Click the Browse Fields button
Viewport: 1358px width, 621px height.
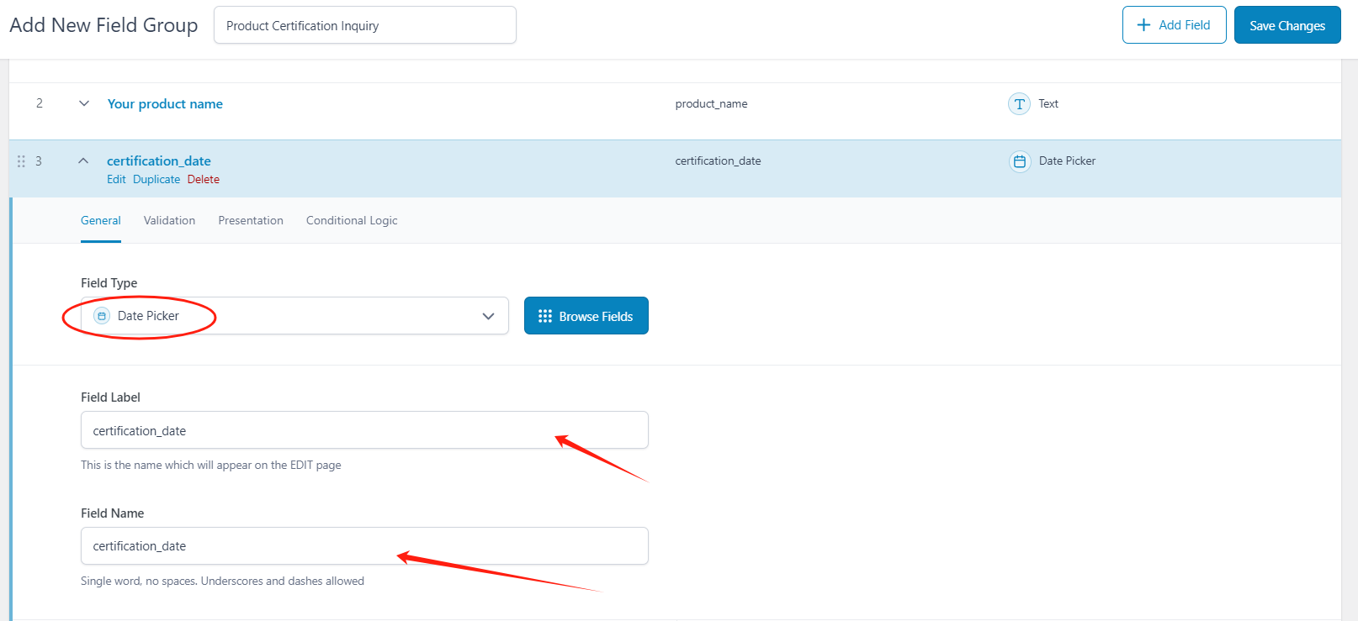point(586,316)
